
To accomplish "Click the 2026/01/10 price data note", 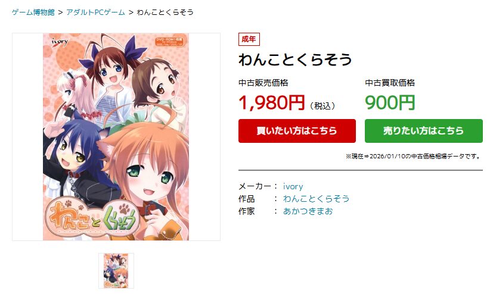I will click(x=414, y=156).
